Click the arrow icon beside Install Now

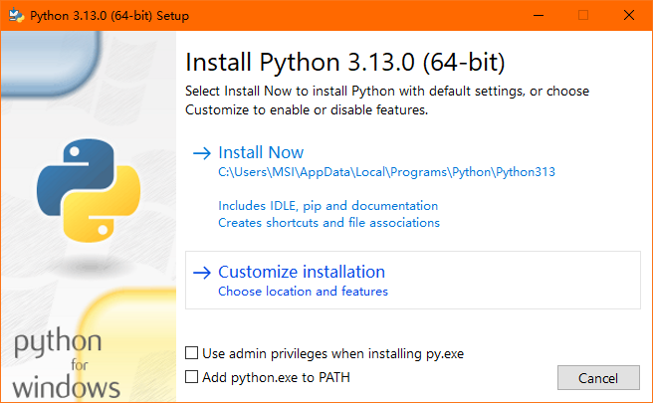pos(202,153)
